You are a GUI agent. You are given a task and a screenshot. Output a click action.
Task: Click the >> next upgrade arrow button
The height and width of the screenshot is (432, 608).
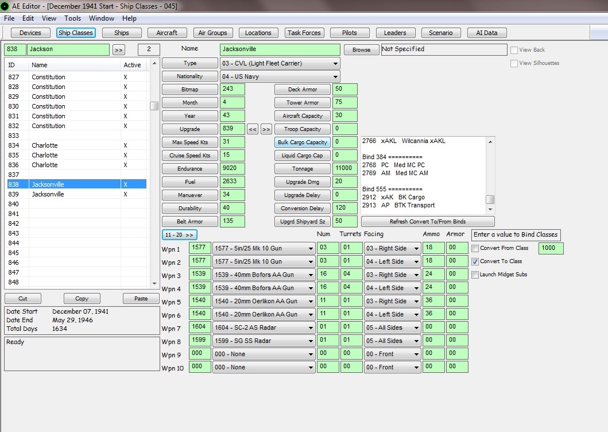click(266, 129)
